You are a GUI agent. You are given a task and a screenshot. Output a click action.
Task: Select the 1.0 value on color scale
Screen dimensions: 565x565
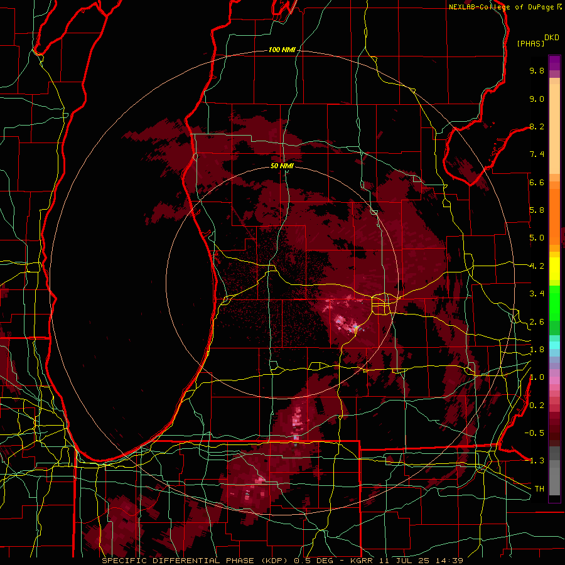coord(537,377)
